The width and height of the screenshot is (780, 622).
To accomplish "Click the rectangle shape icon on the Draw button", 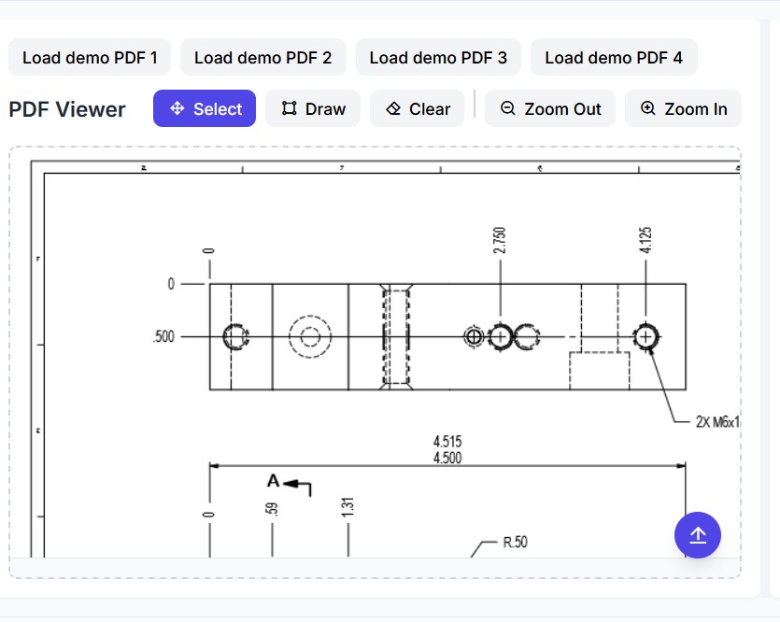I will [x=291, y=108].
